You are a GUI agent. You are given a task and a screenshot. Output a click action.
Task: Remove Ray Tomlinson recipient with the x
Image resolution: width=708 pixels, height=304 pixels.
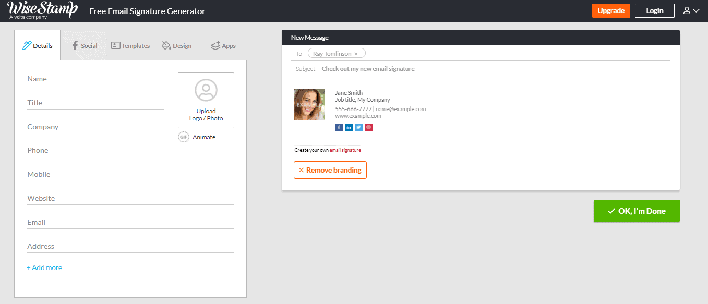click(356, 54)
